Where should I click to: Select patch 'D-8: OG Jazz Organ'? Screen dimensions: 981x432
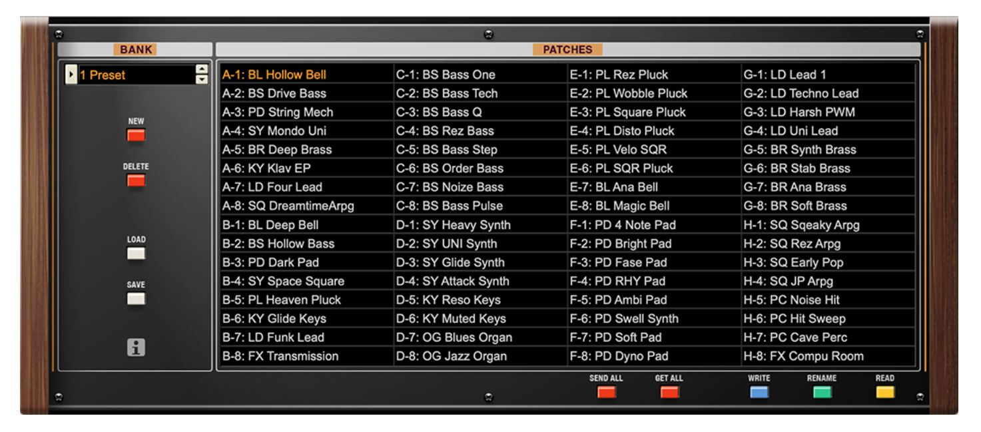(481, 356)
